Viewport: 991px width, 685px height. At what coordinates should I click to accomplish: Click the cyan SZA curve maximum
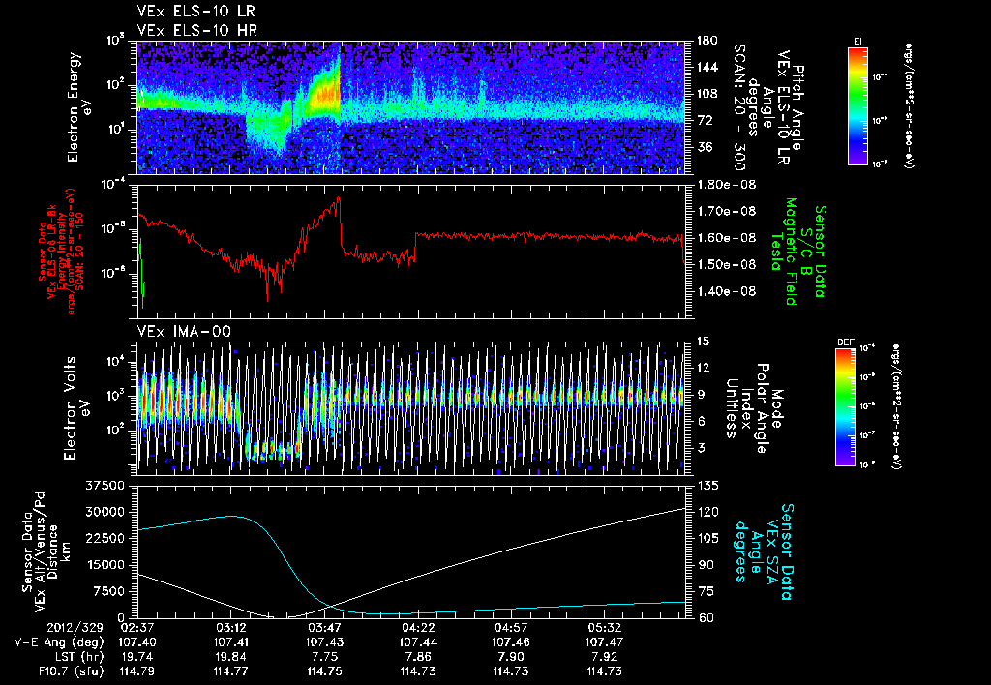point(232,516)
